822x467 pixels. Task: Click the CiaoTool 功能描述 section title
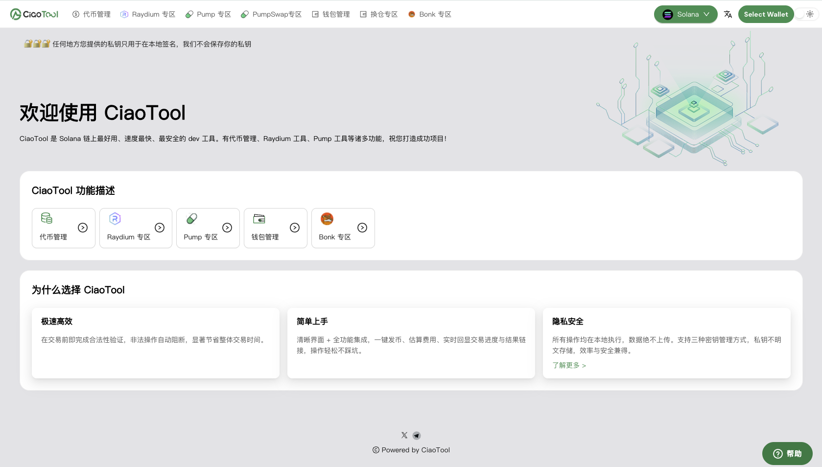pos(73,190)
